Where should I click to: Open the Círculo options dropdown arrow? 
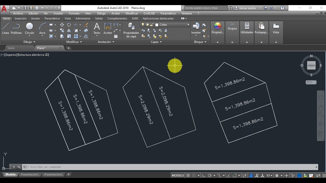[30, 36]
